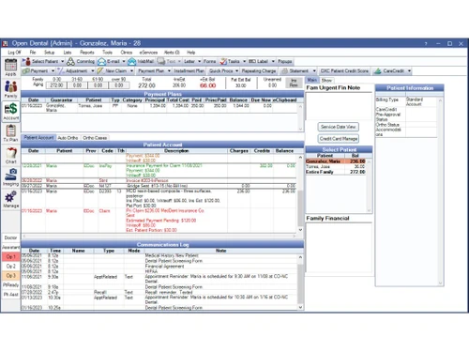Expand the Adjustment dropdown arrow
The width and height of the screenshot is (469, 352).
(x=93, y=71)
